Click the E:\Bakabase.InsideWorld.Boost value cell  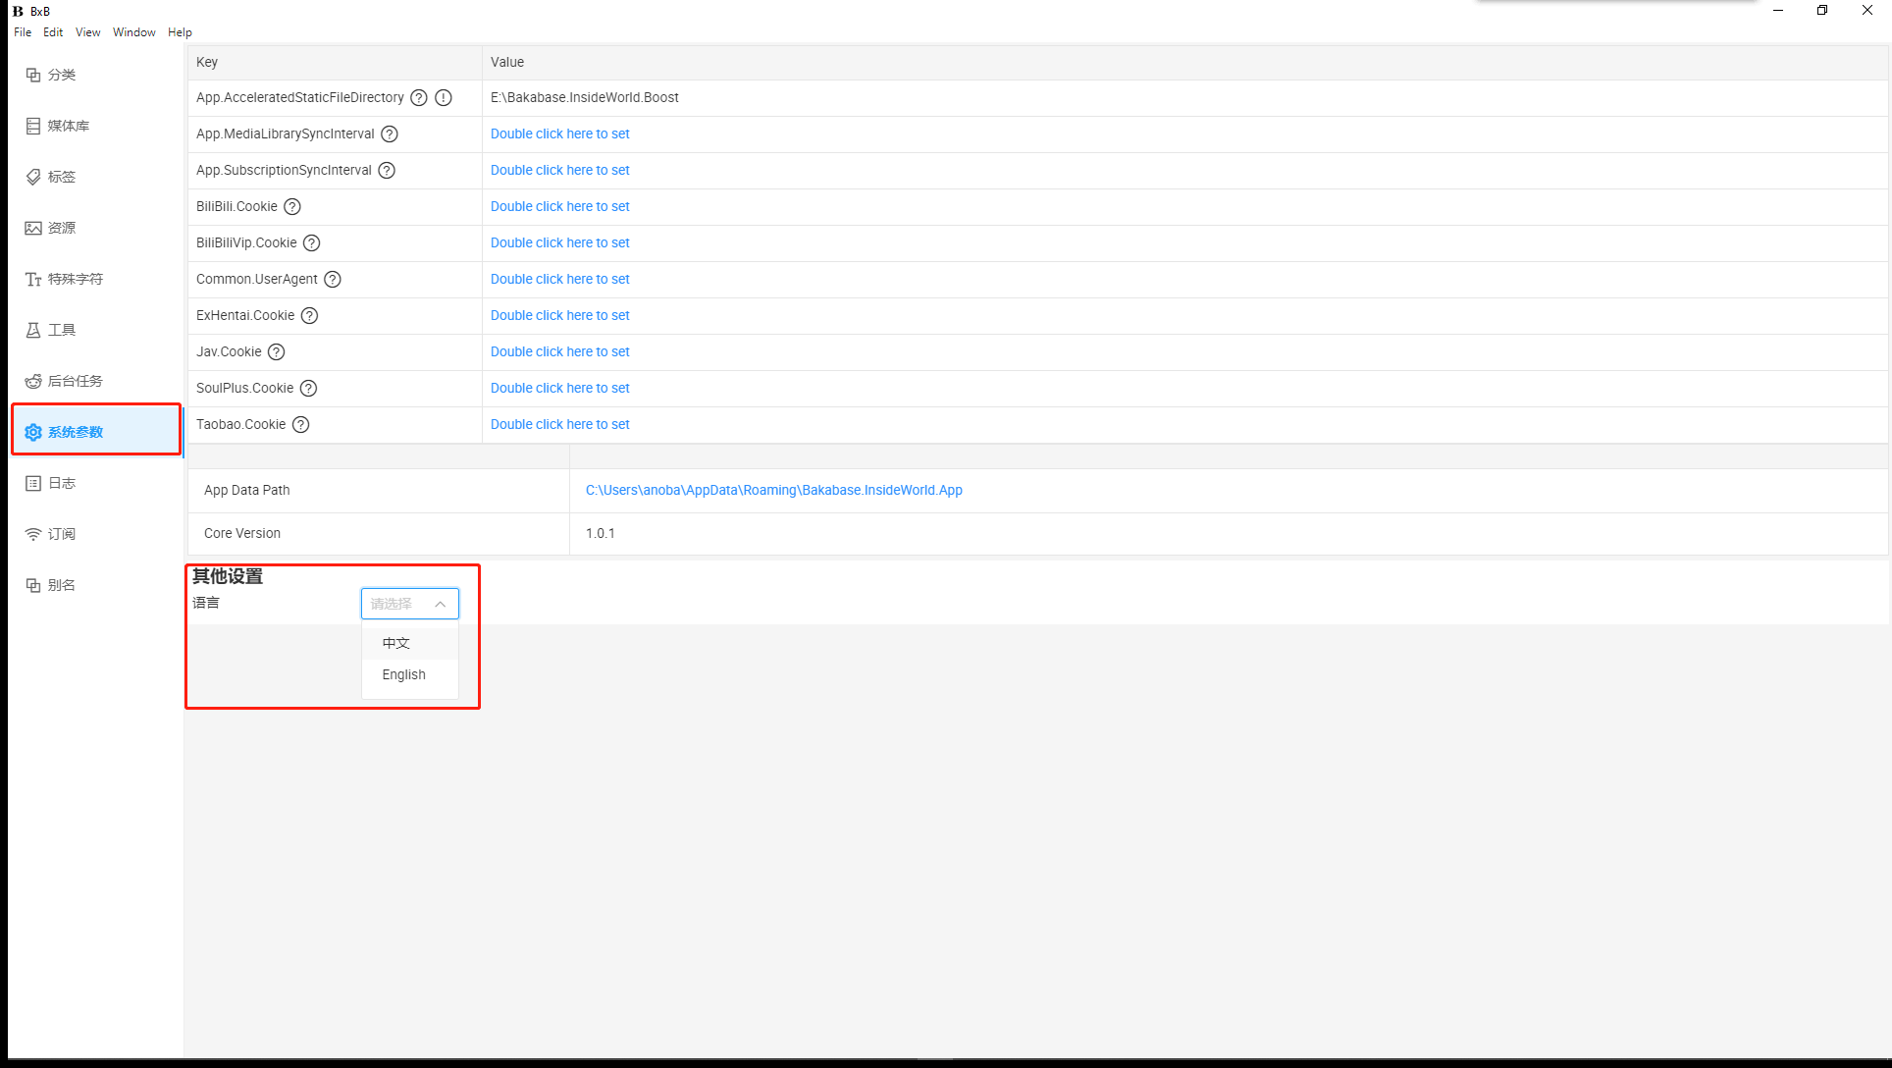pos(585,97)
